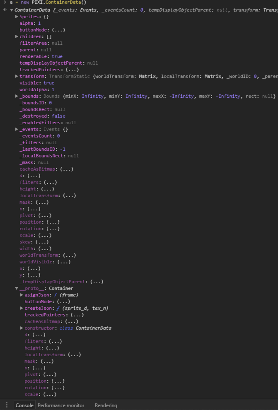The width and height of the screenshot is (278, 410).
Task: Select the _localBoundsRect: null row
Action: tap(49, 156)
